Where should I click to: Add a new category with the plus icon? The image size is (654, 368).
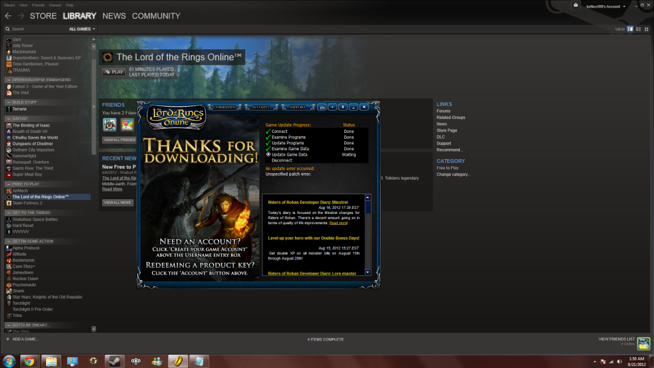pyautogui.click(x=93, y=39)
